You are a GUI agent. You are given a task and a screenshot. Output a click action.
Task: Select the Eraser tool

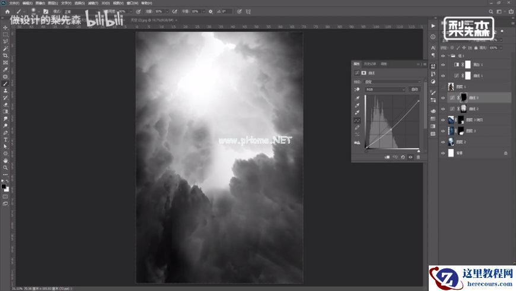tap(5, 105)
